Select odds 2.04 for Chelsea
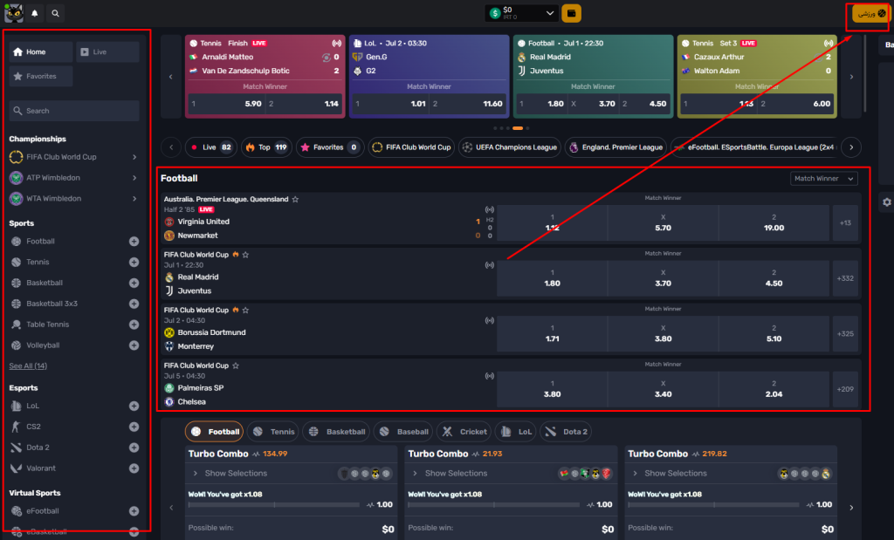 click(x=774, y=389)
